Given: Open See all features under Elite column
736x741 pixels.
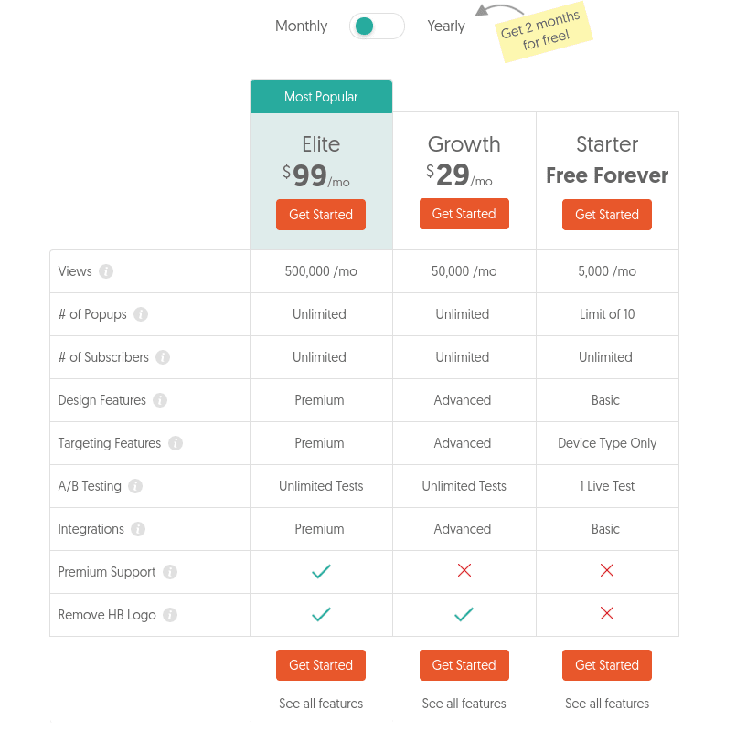Looking at the screenshot, I should tap(321, 704).
